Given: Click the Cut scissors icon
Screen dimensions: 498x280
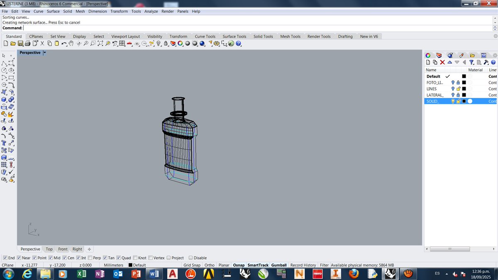Looking at the screenshot, I should pyautogui.click(x=42, y=43).
